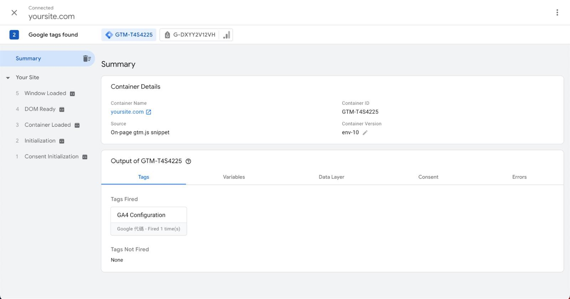
Task: Switch to the Errors tab
Action: (519, 177)
